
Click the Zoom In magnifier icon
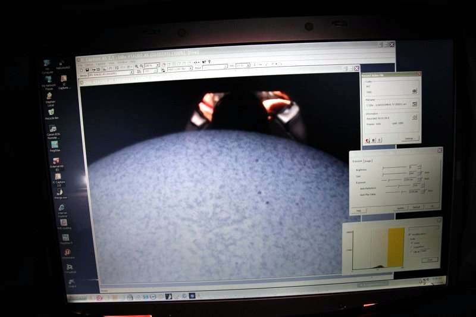click(x=136, y=66)
